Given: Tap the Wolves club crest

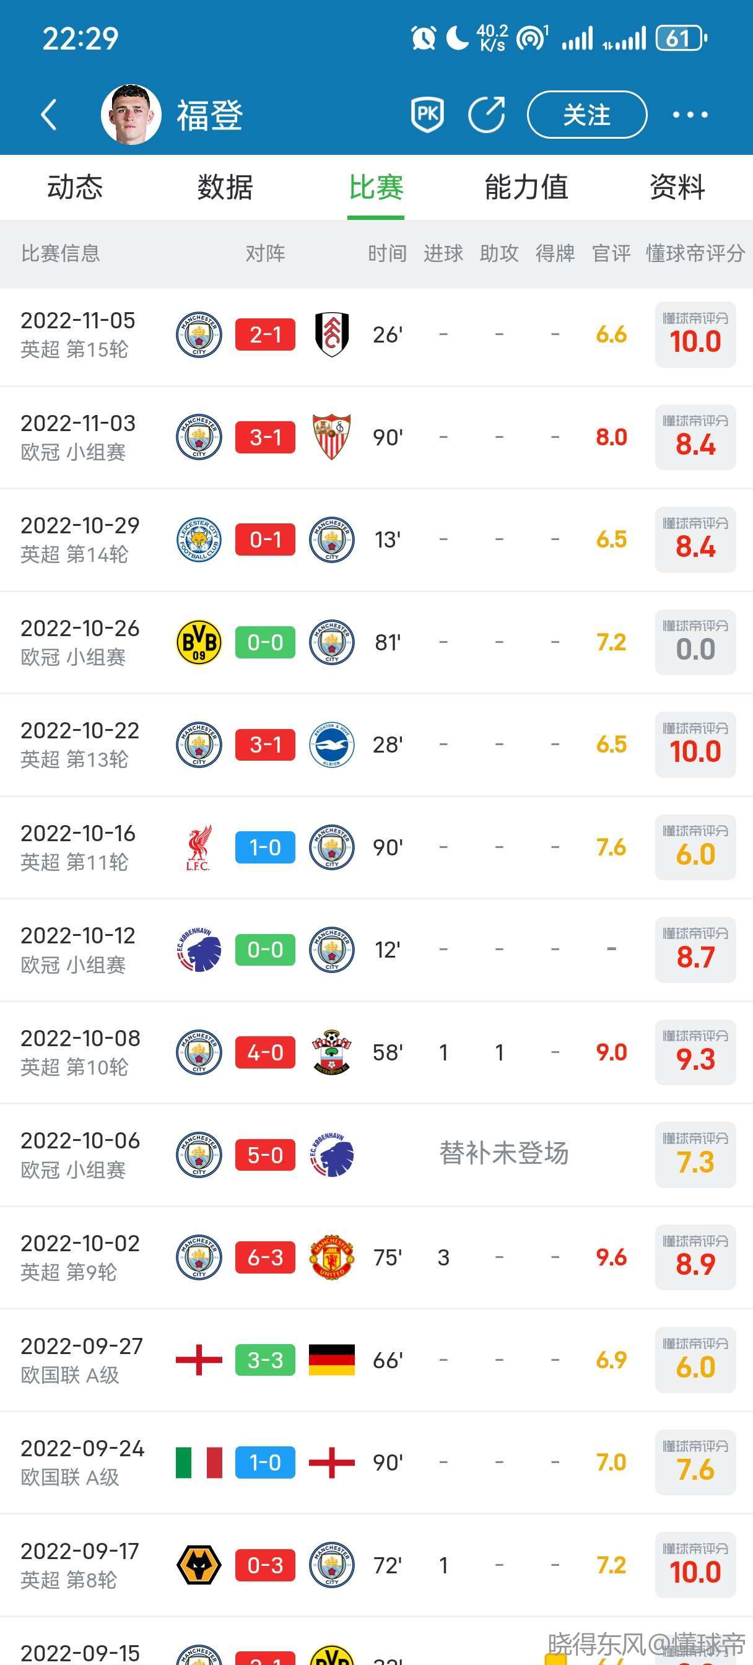Looking at the screenshot, I should [x=199, y=1565].
